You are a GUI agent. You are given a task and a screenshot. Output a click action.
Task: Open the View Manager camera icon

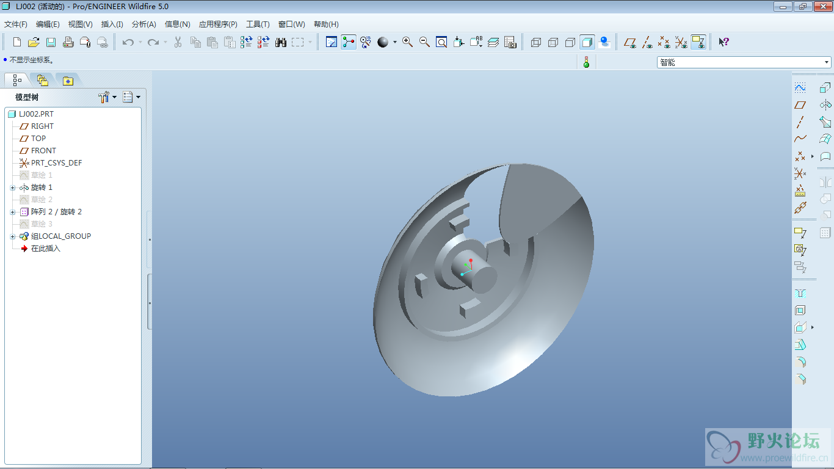pos(510,42)
